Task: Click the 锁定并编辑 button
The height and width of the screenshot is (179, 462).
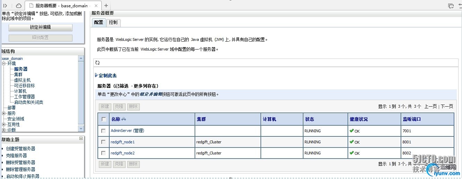Action: [x=41, y=27]
